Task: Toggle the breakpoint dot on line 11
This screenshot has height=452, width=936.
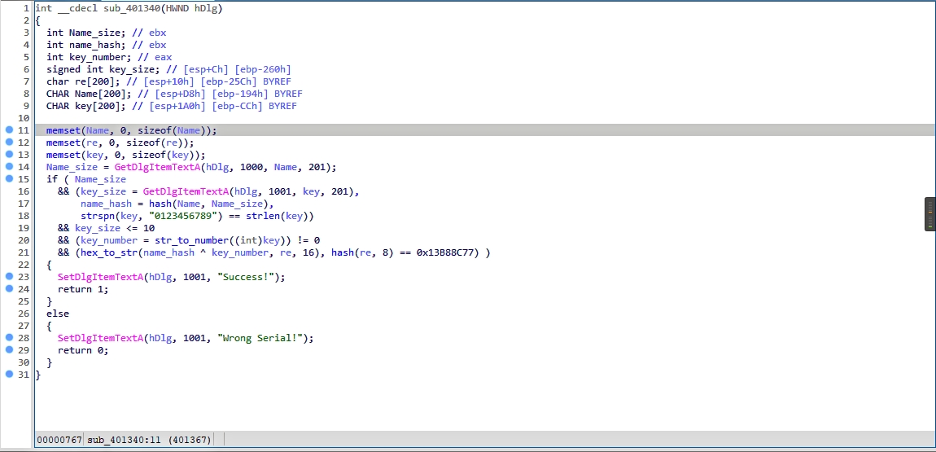Action: click(x=9, y=129)
